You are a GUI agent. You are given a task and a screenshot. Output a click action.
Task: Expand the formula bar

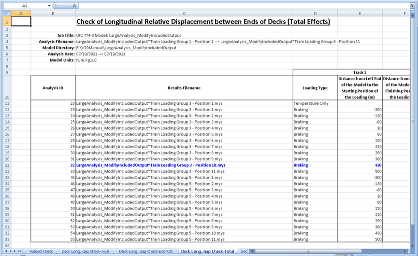click(x=412, y=6)
